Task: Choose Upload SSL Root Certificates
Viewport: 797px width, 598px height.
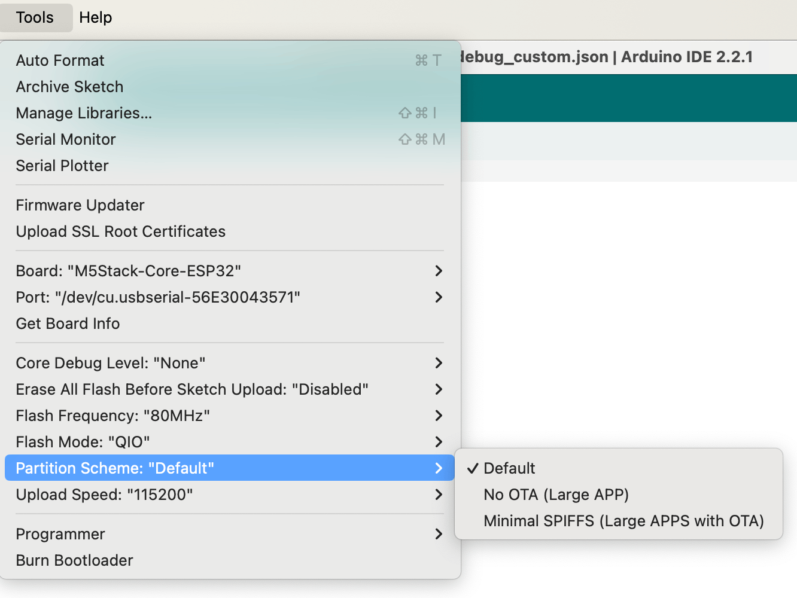Action: point(230,231)
